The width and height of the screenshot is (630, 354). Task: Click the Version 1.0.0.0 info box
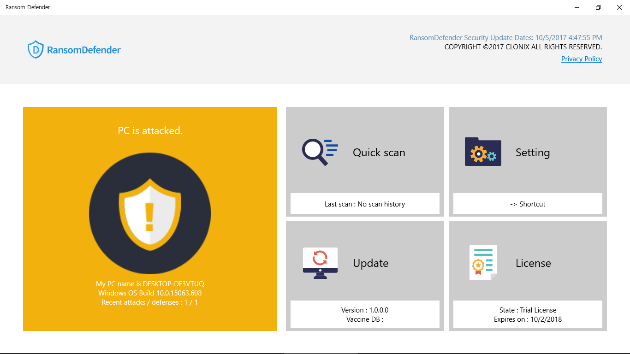coord(365,314)
